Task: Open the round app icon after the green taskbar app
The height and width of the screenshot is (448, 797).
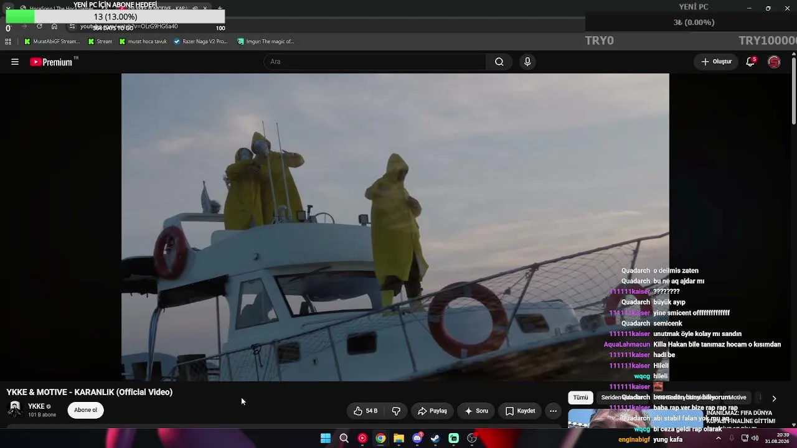Action: click(x=472, y=438)
